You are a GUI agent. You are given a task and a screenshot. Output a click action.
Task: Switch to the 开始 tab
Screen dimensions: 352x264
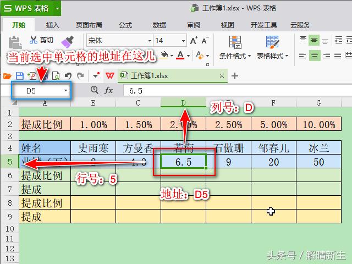pyautogui.click(x=19, y=25)
